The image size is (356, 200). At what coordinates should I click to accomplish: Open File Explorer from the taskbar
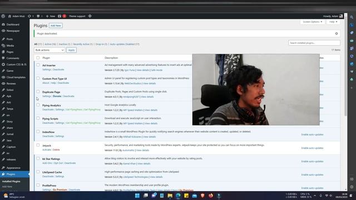pyautogui.click(x=170, y=196)
